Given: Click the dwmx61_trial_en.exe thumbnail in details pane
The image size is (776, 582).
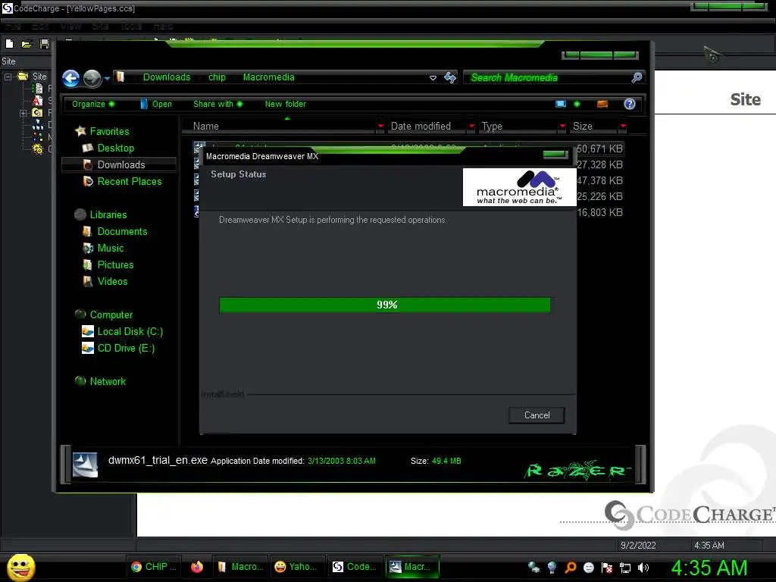Looking at the screenshot, I should (85, 465).
